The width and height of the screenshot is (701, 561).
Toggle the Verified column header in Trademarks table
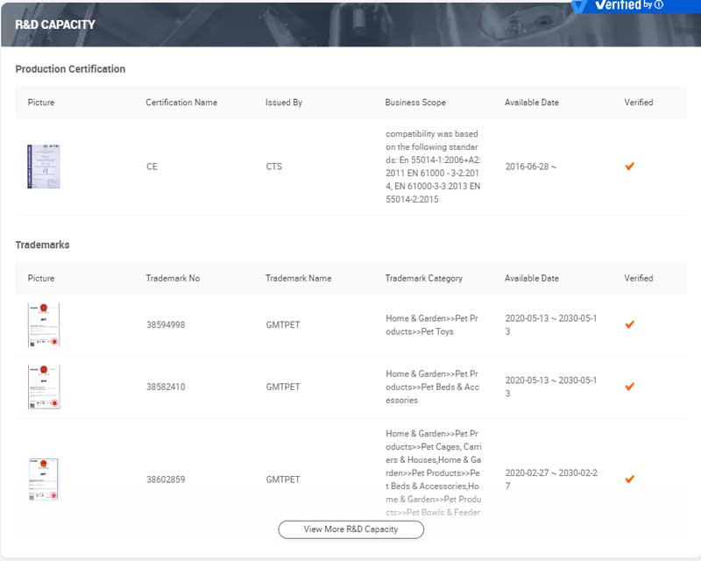coord(639,278)
